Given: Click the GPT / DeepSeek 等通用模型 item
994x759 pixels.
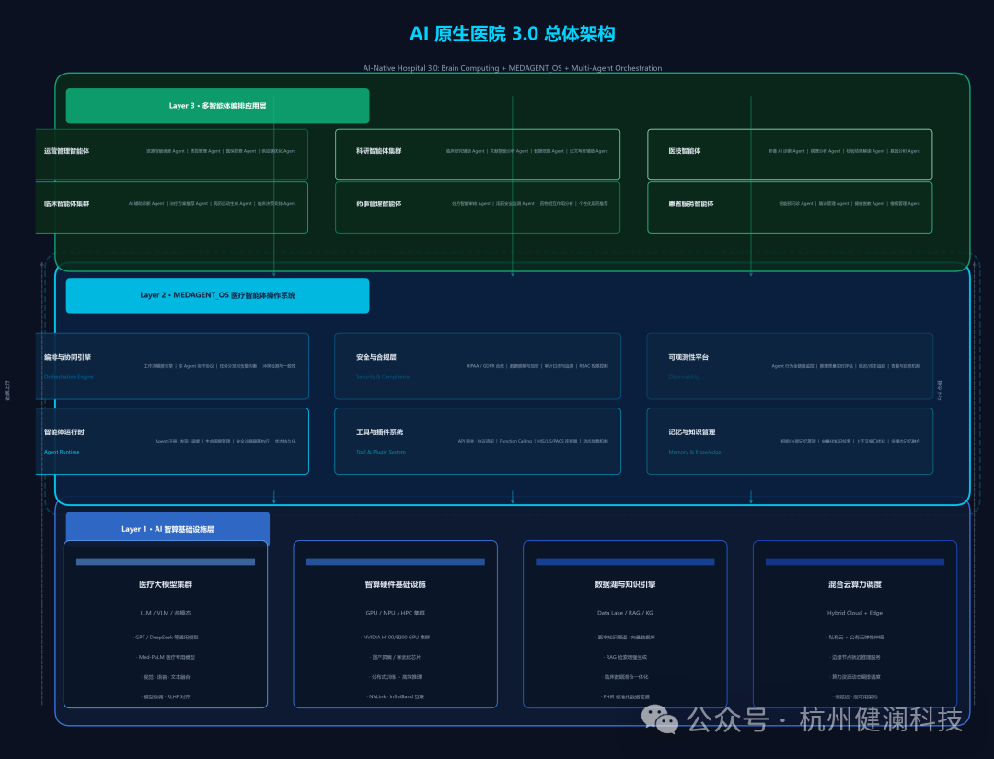Looking at the screenshot, I should 166,638.
